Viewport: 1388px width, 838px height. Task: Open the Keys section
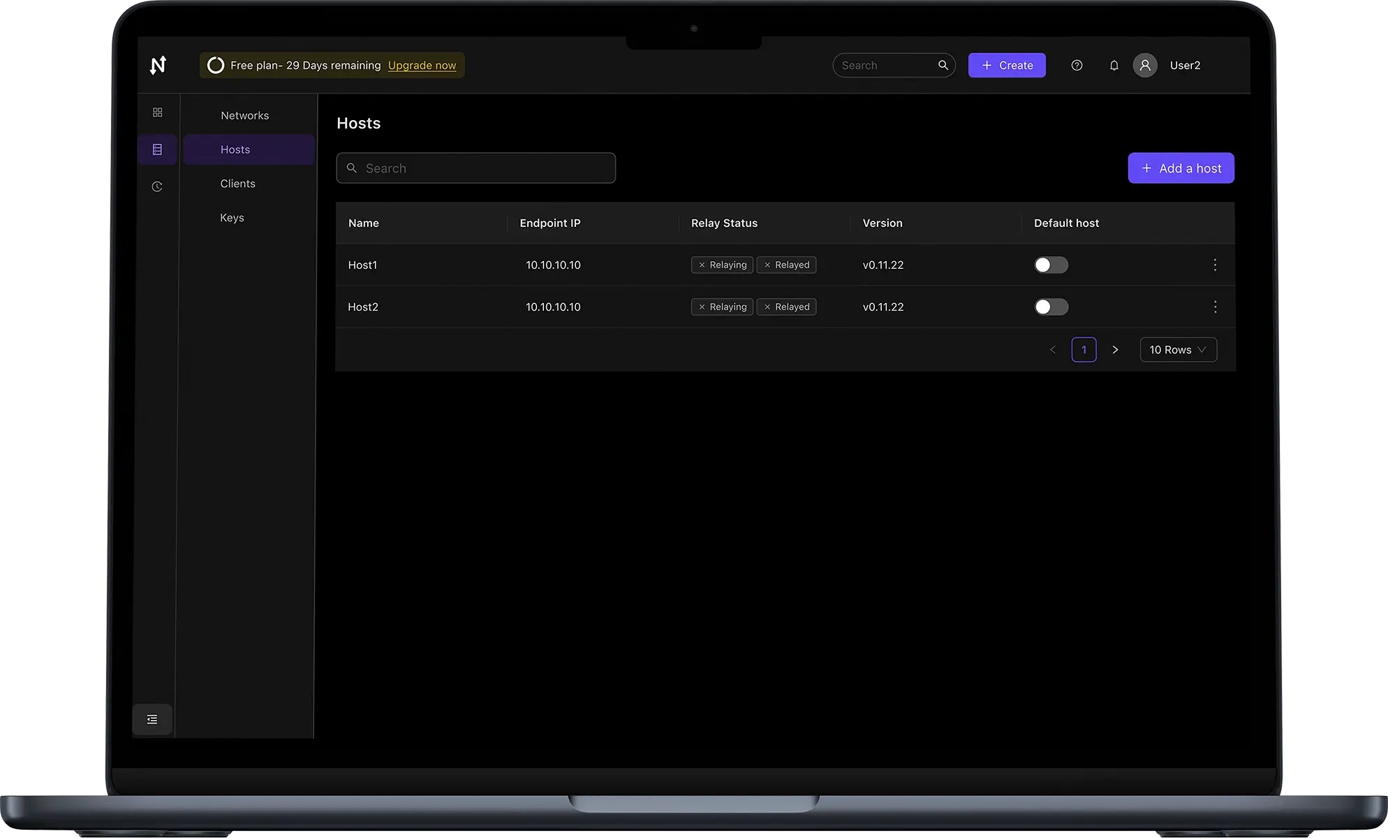click(x=232, y=217)
